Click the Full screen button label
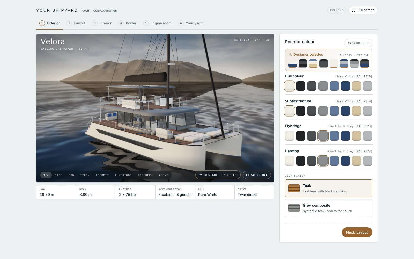 pyautogui.click(x=366, y=10)
